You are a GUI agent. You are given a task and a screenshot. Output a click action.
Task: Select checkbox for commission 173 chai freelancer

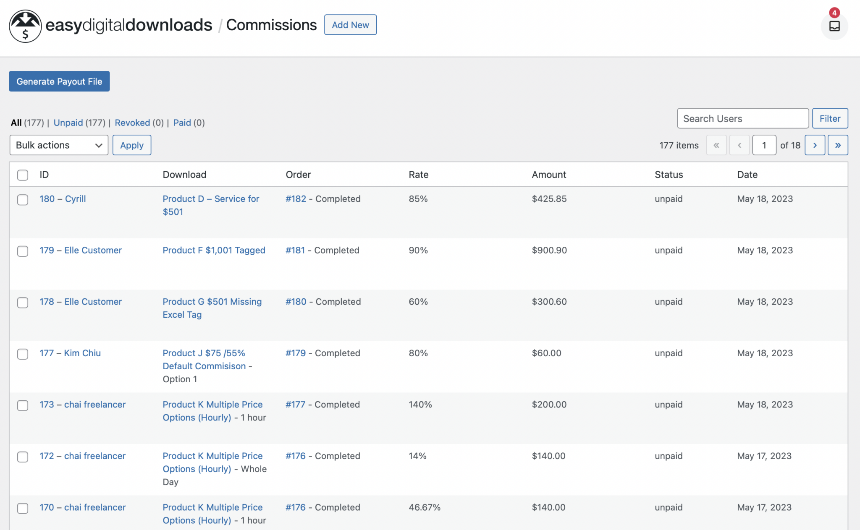tap(23, 405)
